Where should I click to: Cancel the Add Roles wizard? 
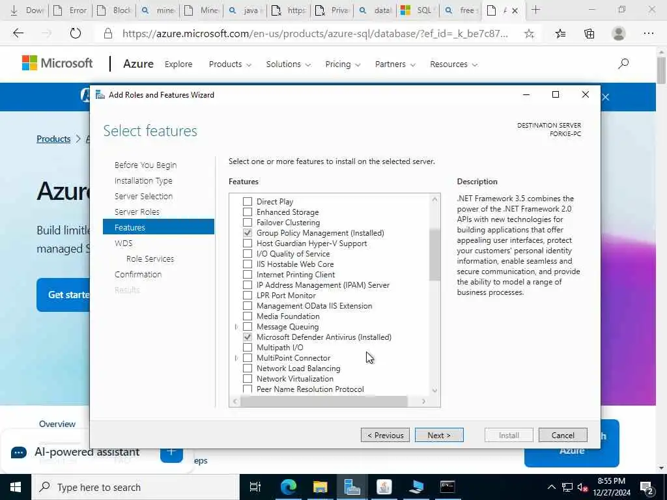(563, 435)
